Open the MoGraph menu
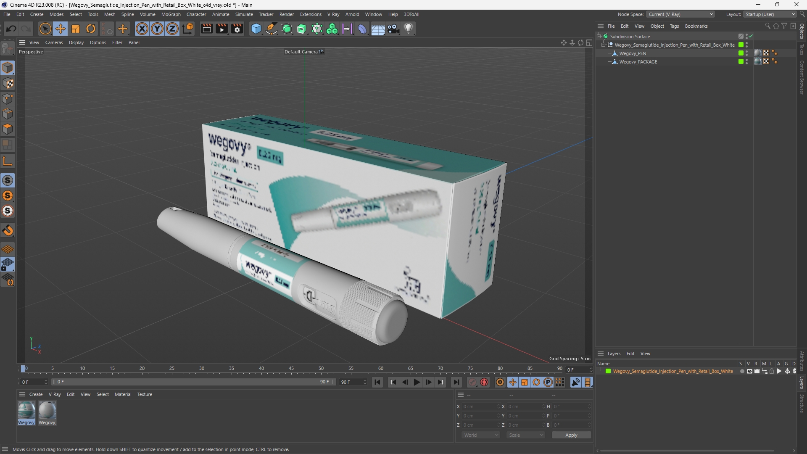 point(171,14)
